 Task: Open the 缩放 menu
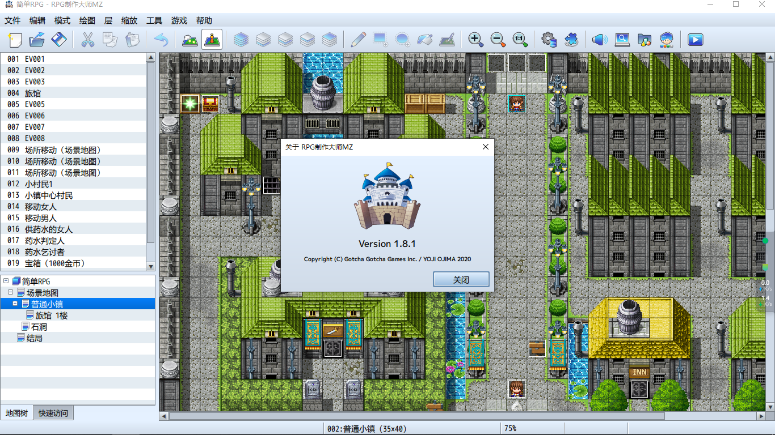[x=129, y=20]
